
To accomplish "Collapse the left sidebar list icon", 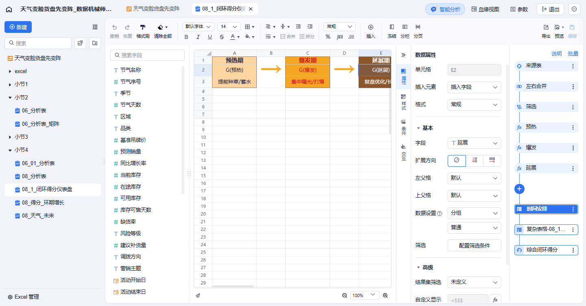I will coord(95,27).
